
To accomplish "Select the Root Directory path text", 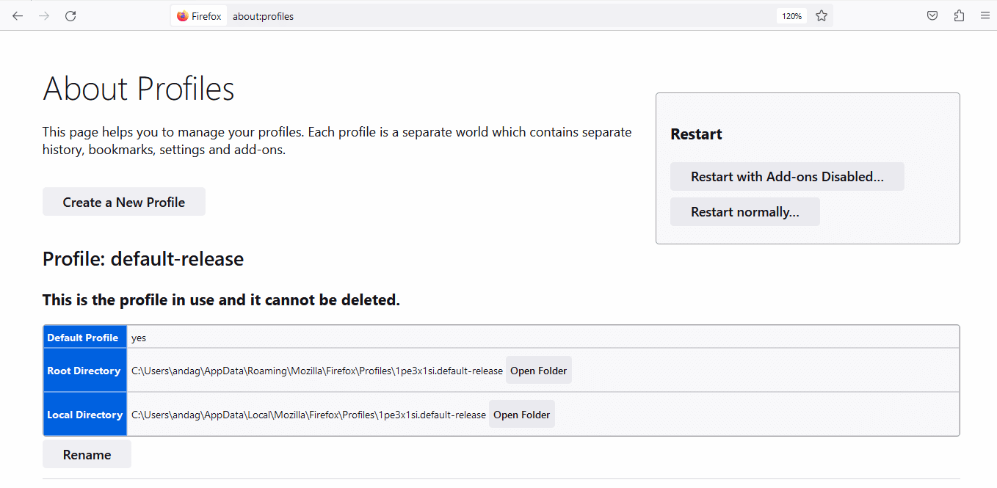I will click(x=316, y=370).
